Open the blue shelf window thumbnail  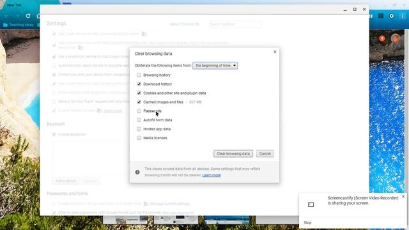click(x=227, y=220)
